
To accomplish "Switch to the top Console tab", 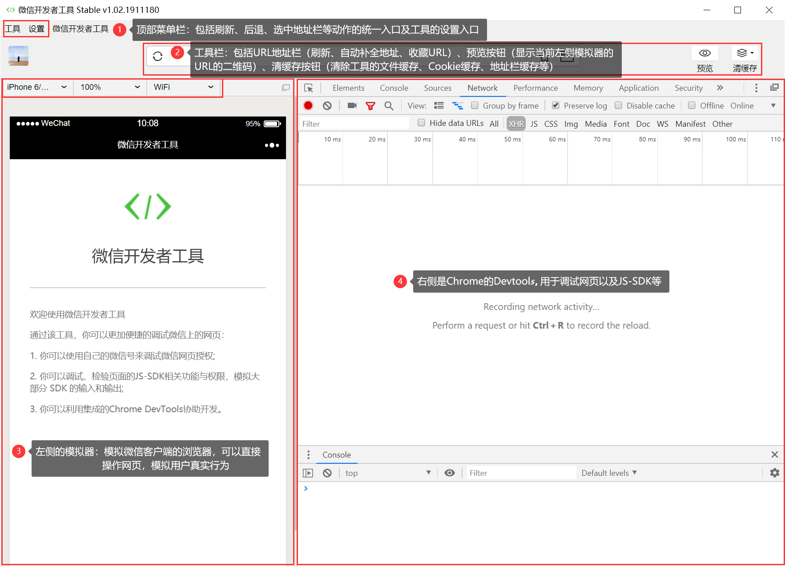I will [394, 88].
